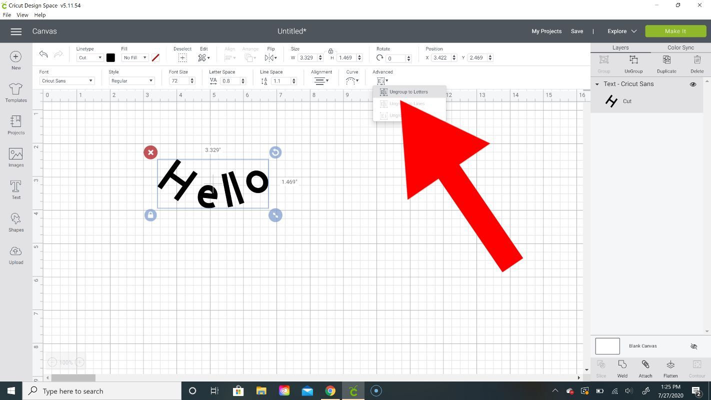711x400 pixels.
Task: Open the Help menu
Action: point(40,15)
